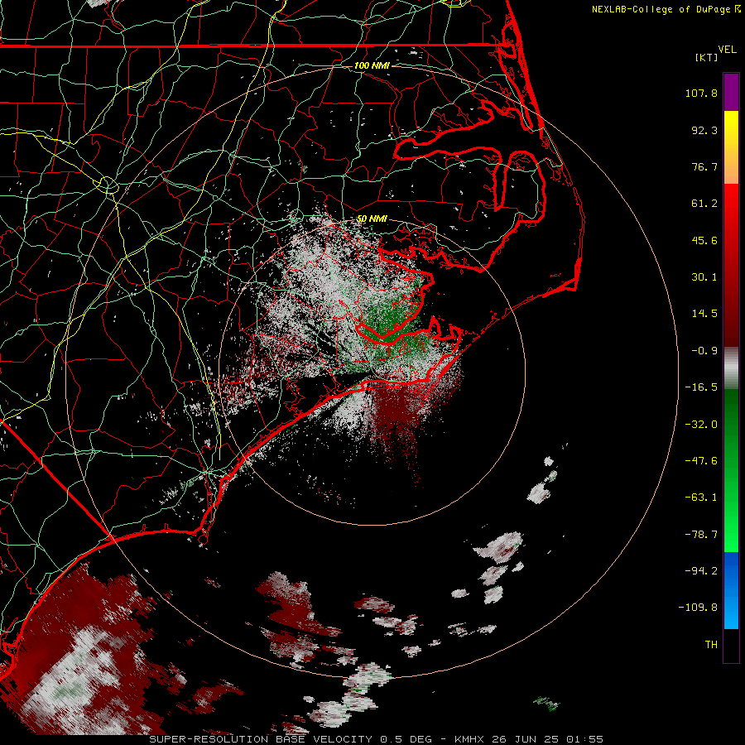This screenshot has height=745, width=745.
Task: Select the 14.5 legend value
Action: point(704,314)
